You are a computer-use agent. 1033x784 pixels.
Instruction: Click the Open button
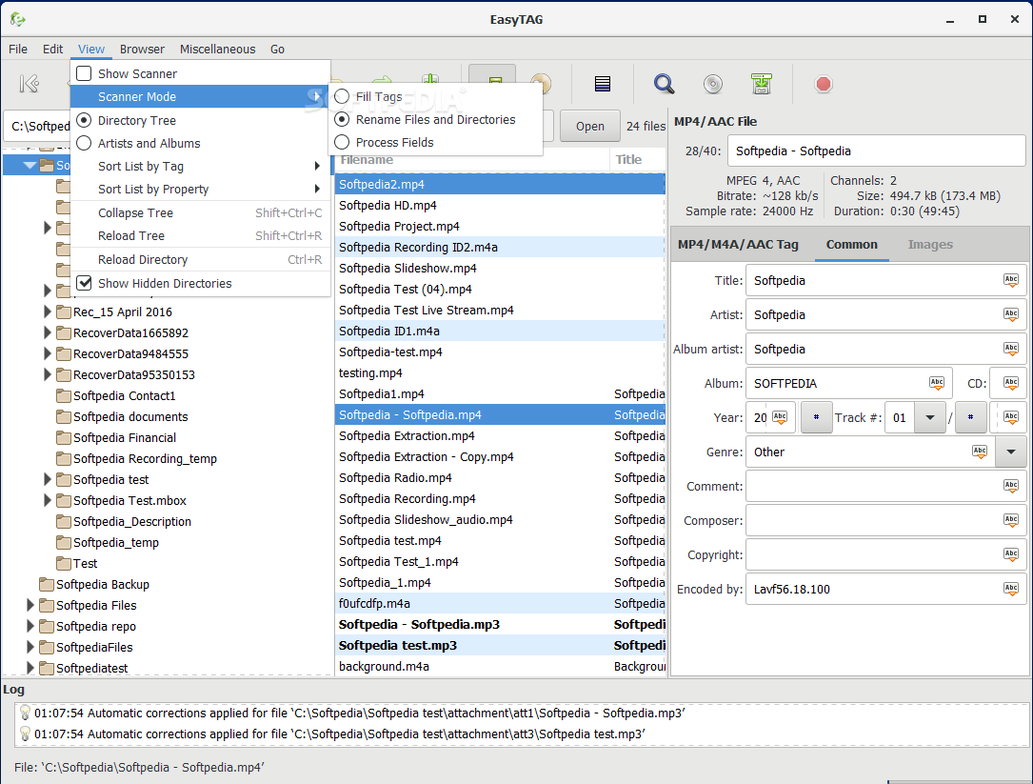point(590,126)
